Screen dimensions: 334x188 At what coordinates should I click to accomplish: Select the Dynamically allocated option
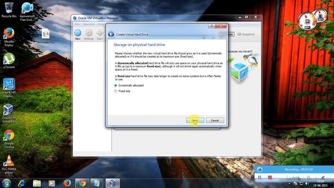tap(129, 86)
